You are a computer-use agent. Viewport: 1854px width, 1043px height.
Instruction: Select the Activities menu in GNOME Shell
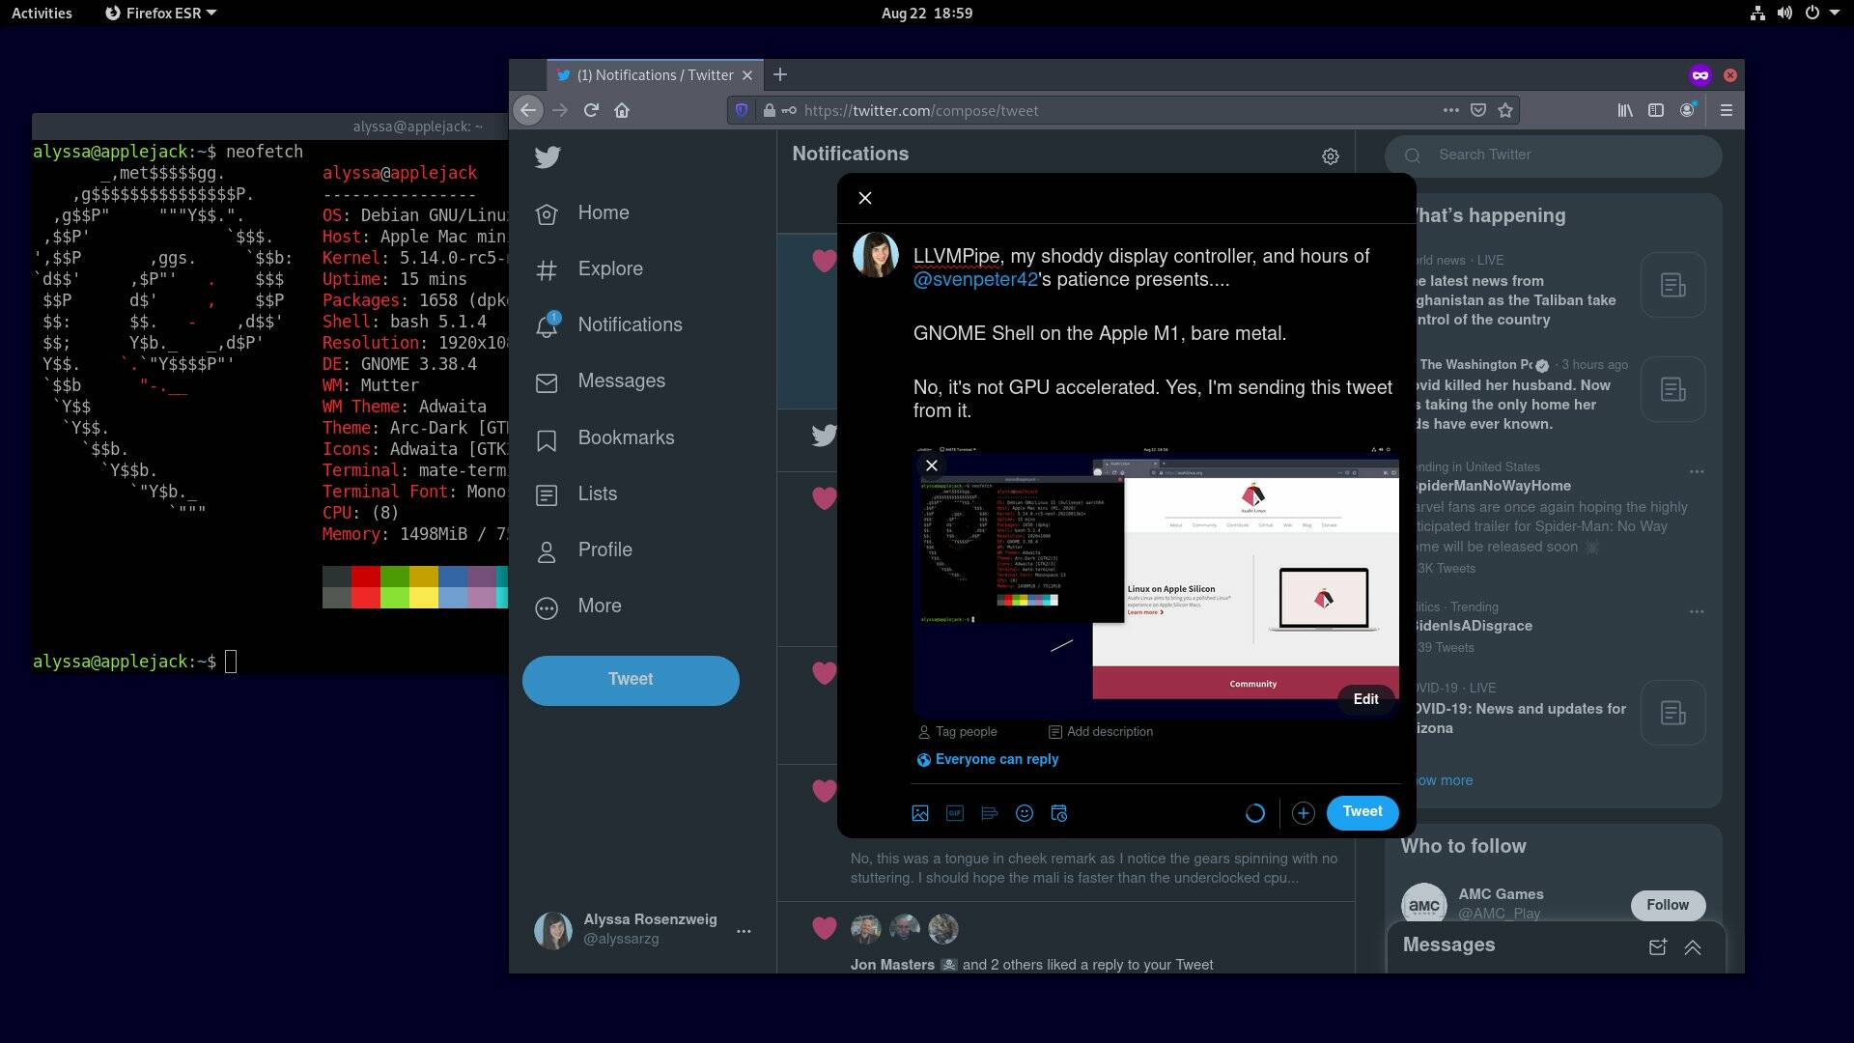(x=43, y=13)
